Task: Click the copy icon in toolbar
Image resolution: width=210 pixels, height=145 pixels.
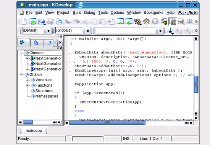Action: pos(94,21)
